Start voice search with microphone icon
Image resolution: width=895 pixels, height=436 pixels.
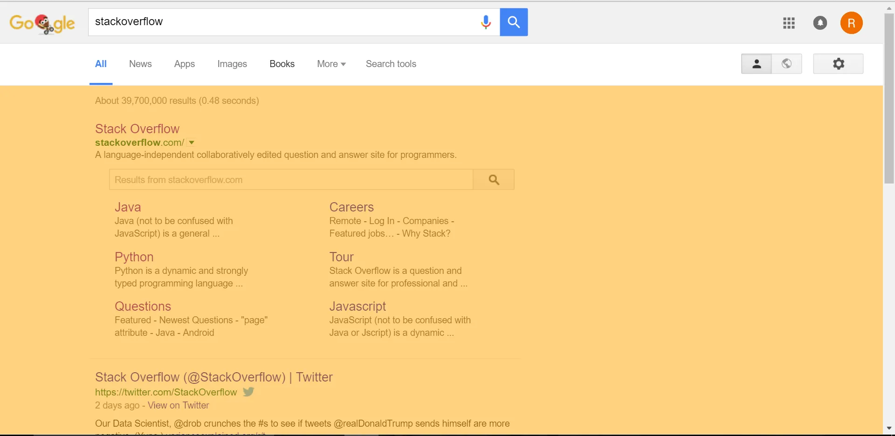point(486,22)
